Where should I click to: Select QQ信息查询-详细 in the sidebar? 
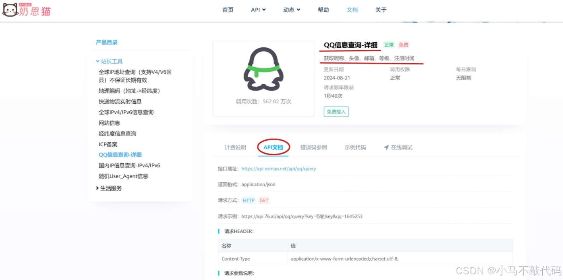click(120, 155)
